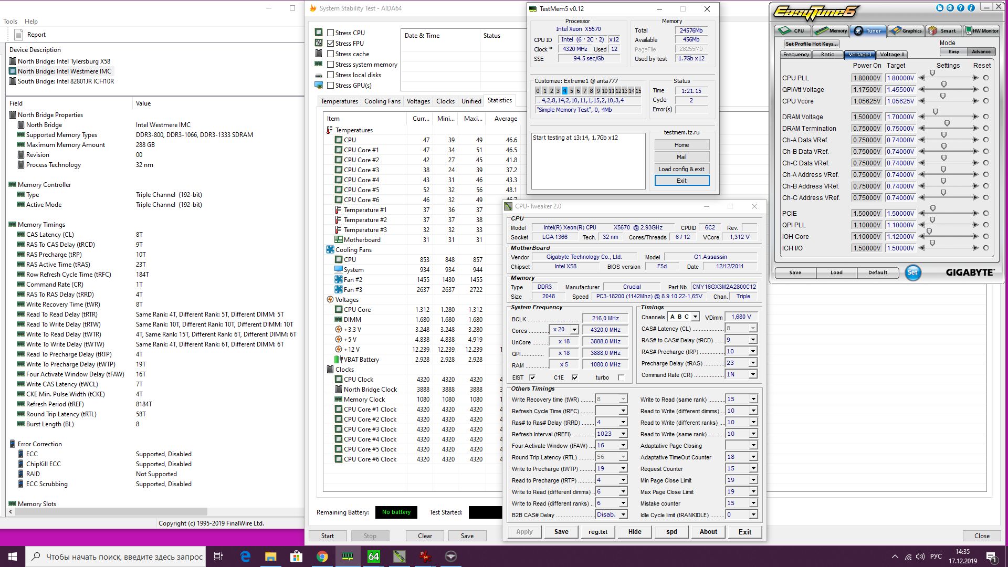1008x567 pixels.
Task: Click CPU PLL reset radio button
Action: pyautogui.click(x=985, y=78)
